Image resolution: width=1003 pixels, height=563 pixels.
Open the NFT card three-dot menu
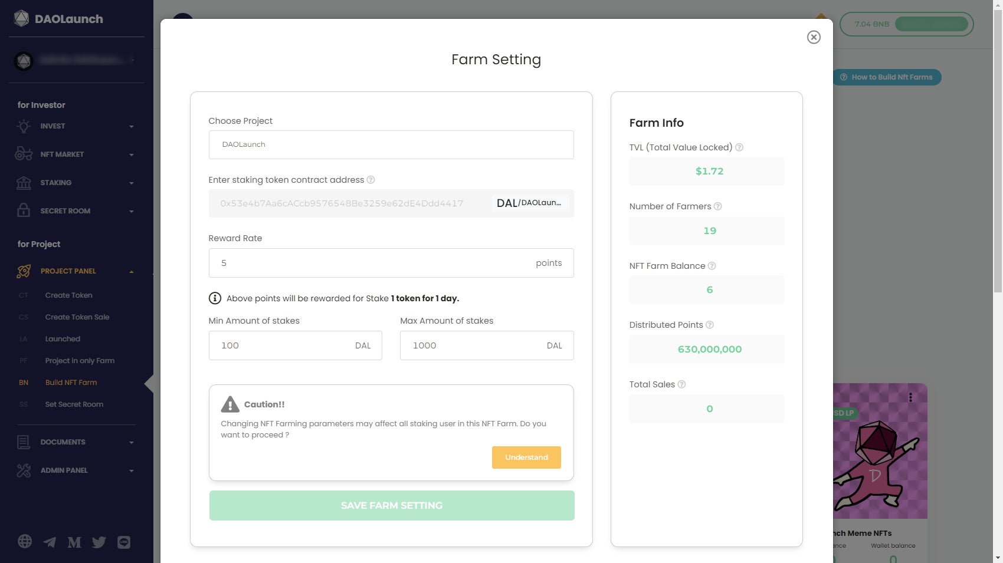[x=910, y=397]
